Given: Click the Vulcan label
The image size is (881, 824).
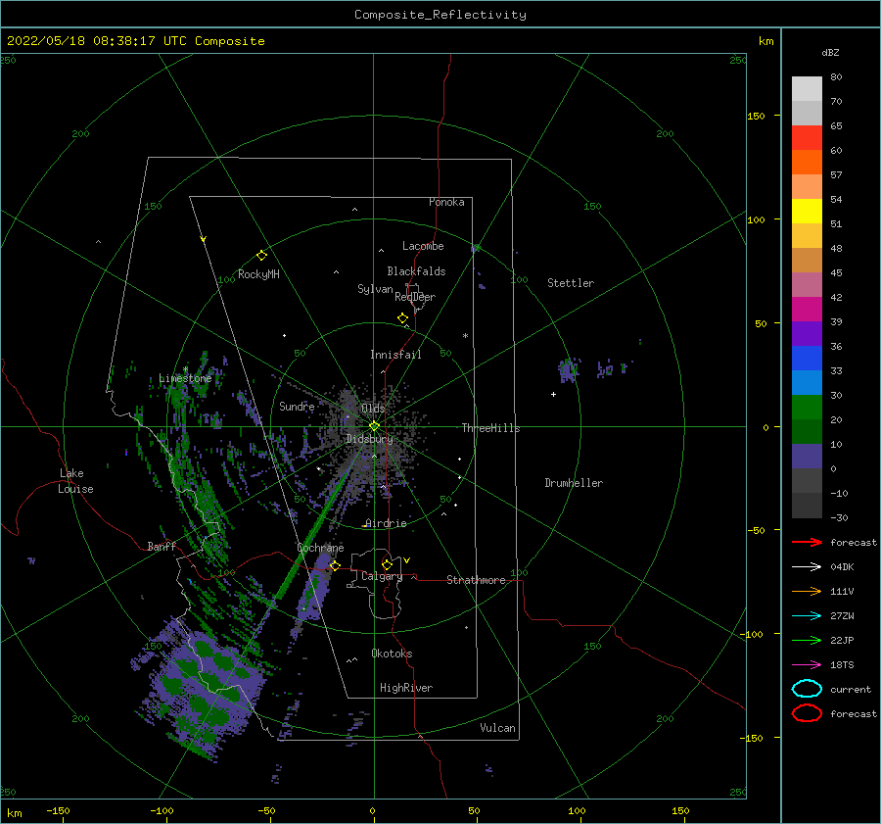Looking at the screenshot, I should pos(497,728).
